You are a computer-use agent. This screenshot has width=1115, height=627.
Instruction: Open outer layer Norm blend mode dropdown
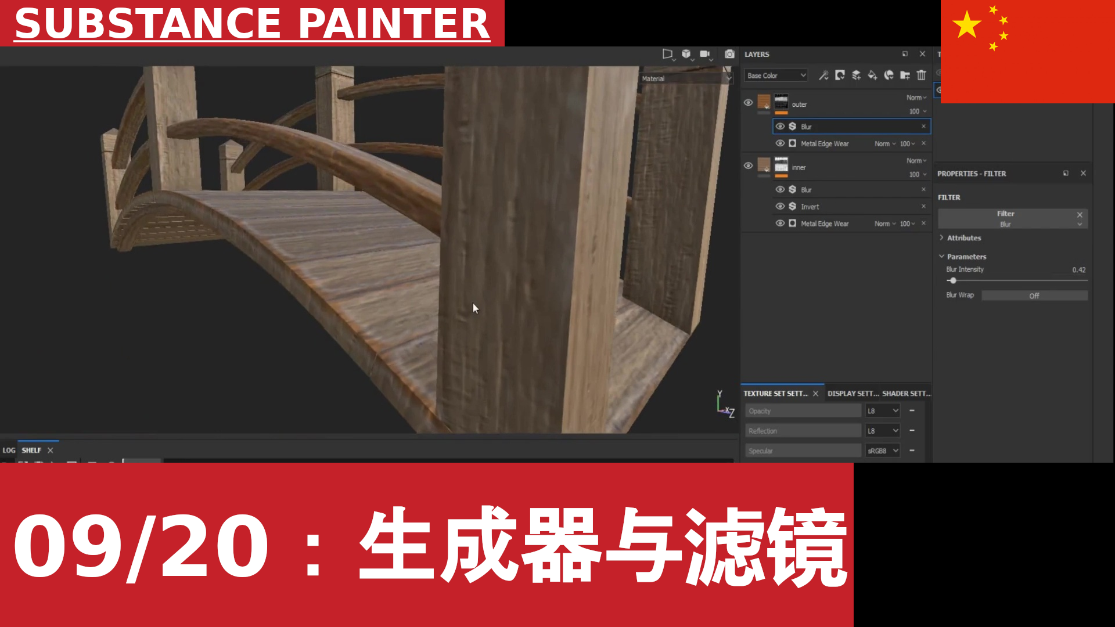(916, 98)
